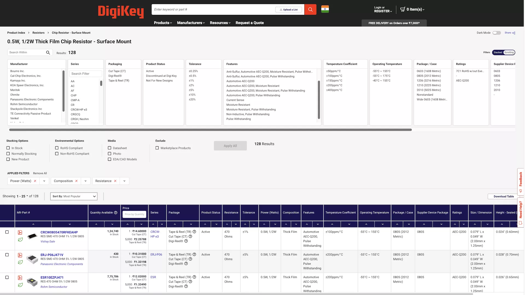This screenshot has height=295, width=525.
Task: Open datasheet PDF for ERJ-P06J471V
Action: point(20,255)
